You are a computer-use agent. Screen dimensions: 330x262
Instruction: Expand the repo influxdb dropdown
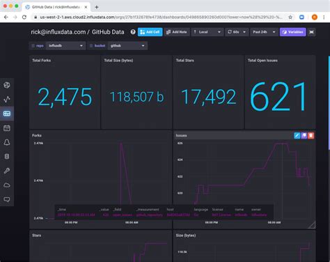tap(66, 46)
